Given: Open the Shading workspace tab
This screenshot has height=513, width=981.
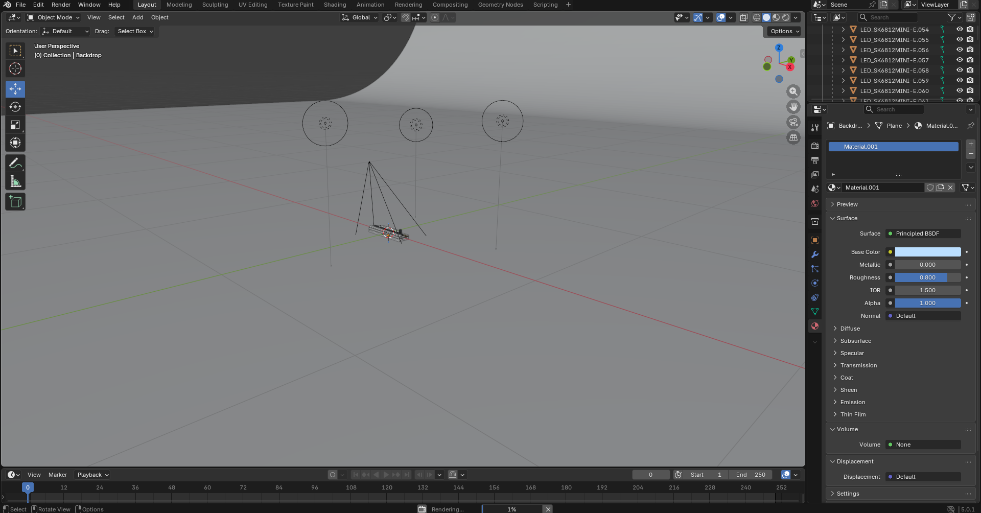Looking at the screenshot, I should tap(335, 5).
